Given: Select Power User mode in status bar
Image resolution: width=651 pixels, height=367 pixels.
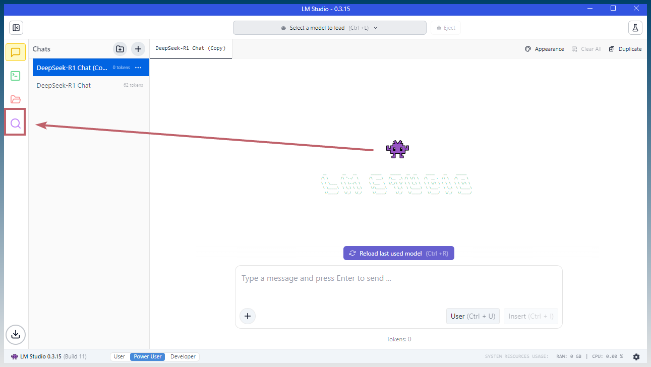Looking at the screenshot, I should (148, 356).
